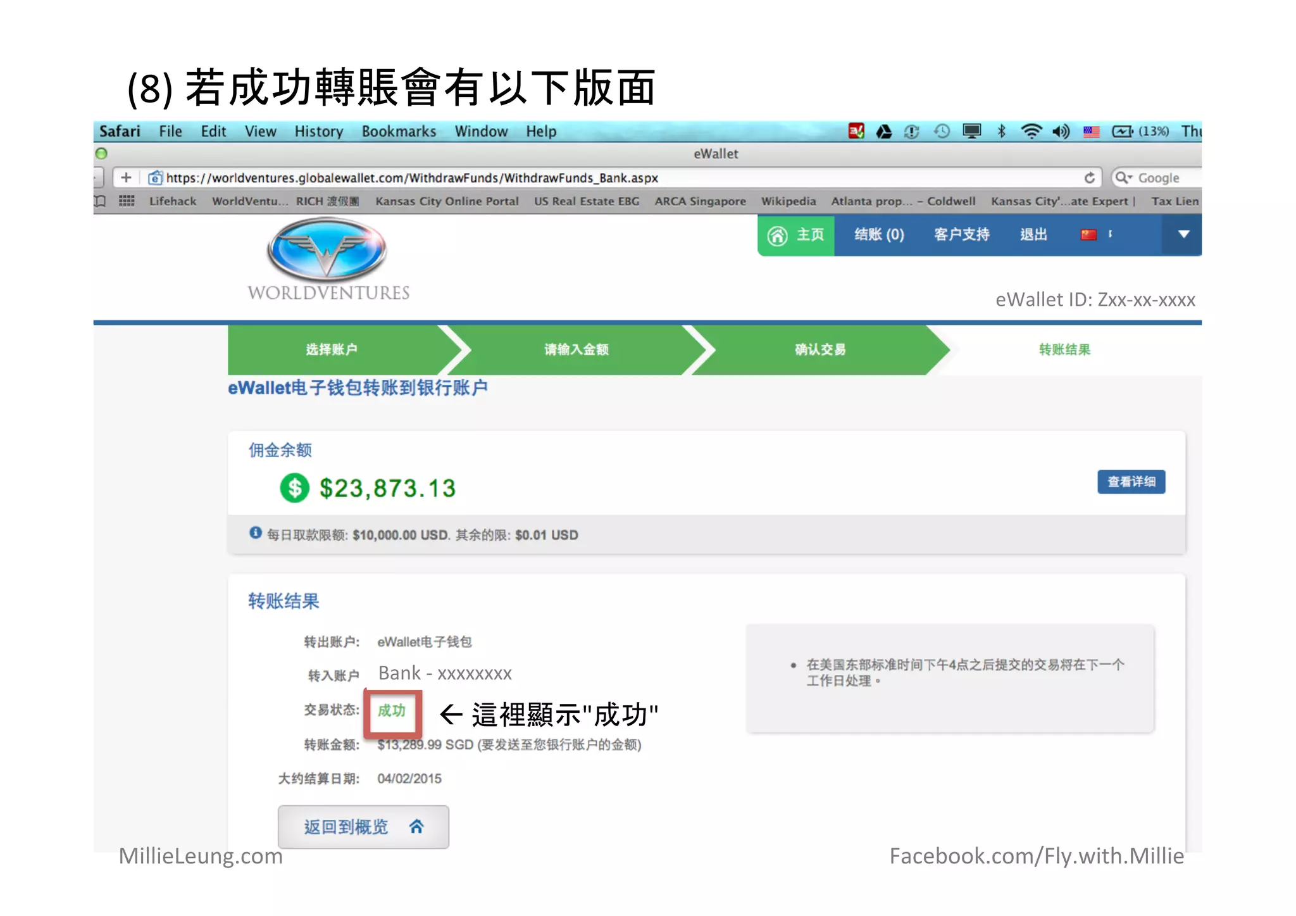
Task: Open the 客户支持 customer support tab
Action: point(961,235)
